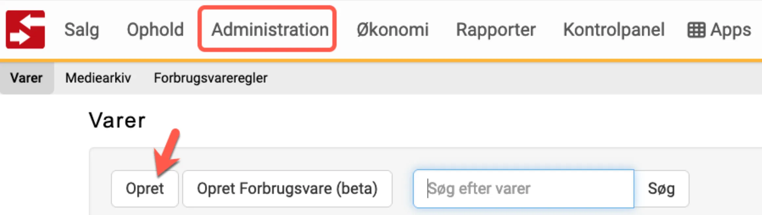Go to Rapporter

[x=496, y=29]
